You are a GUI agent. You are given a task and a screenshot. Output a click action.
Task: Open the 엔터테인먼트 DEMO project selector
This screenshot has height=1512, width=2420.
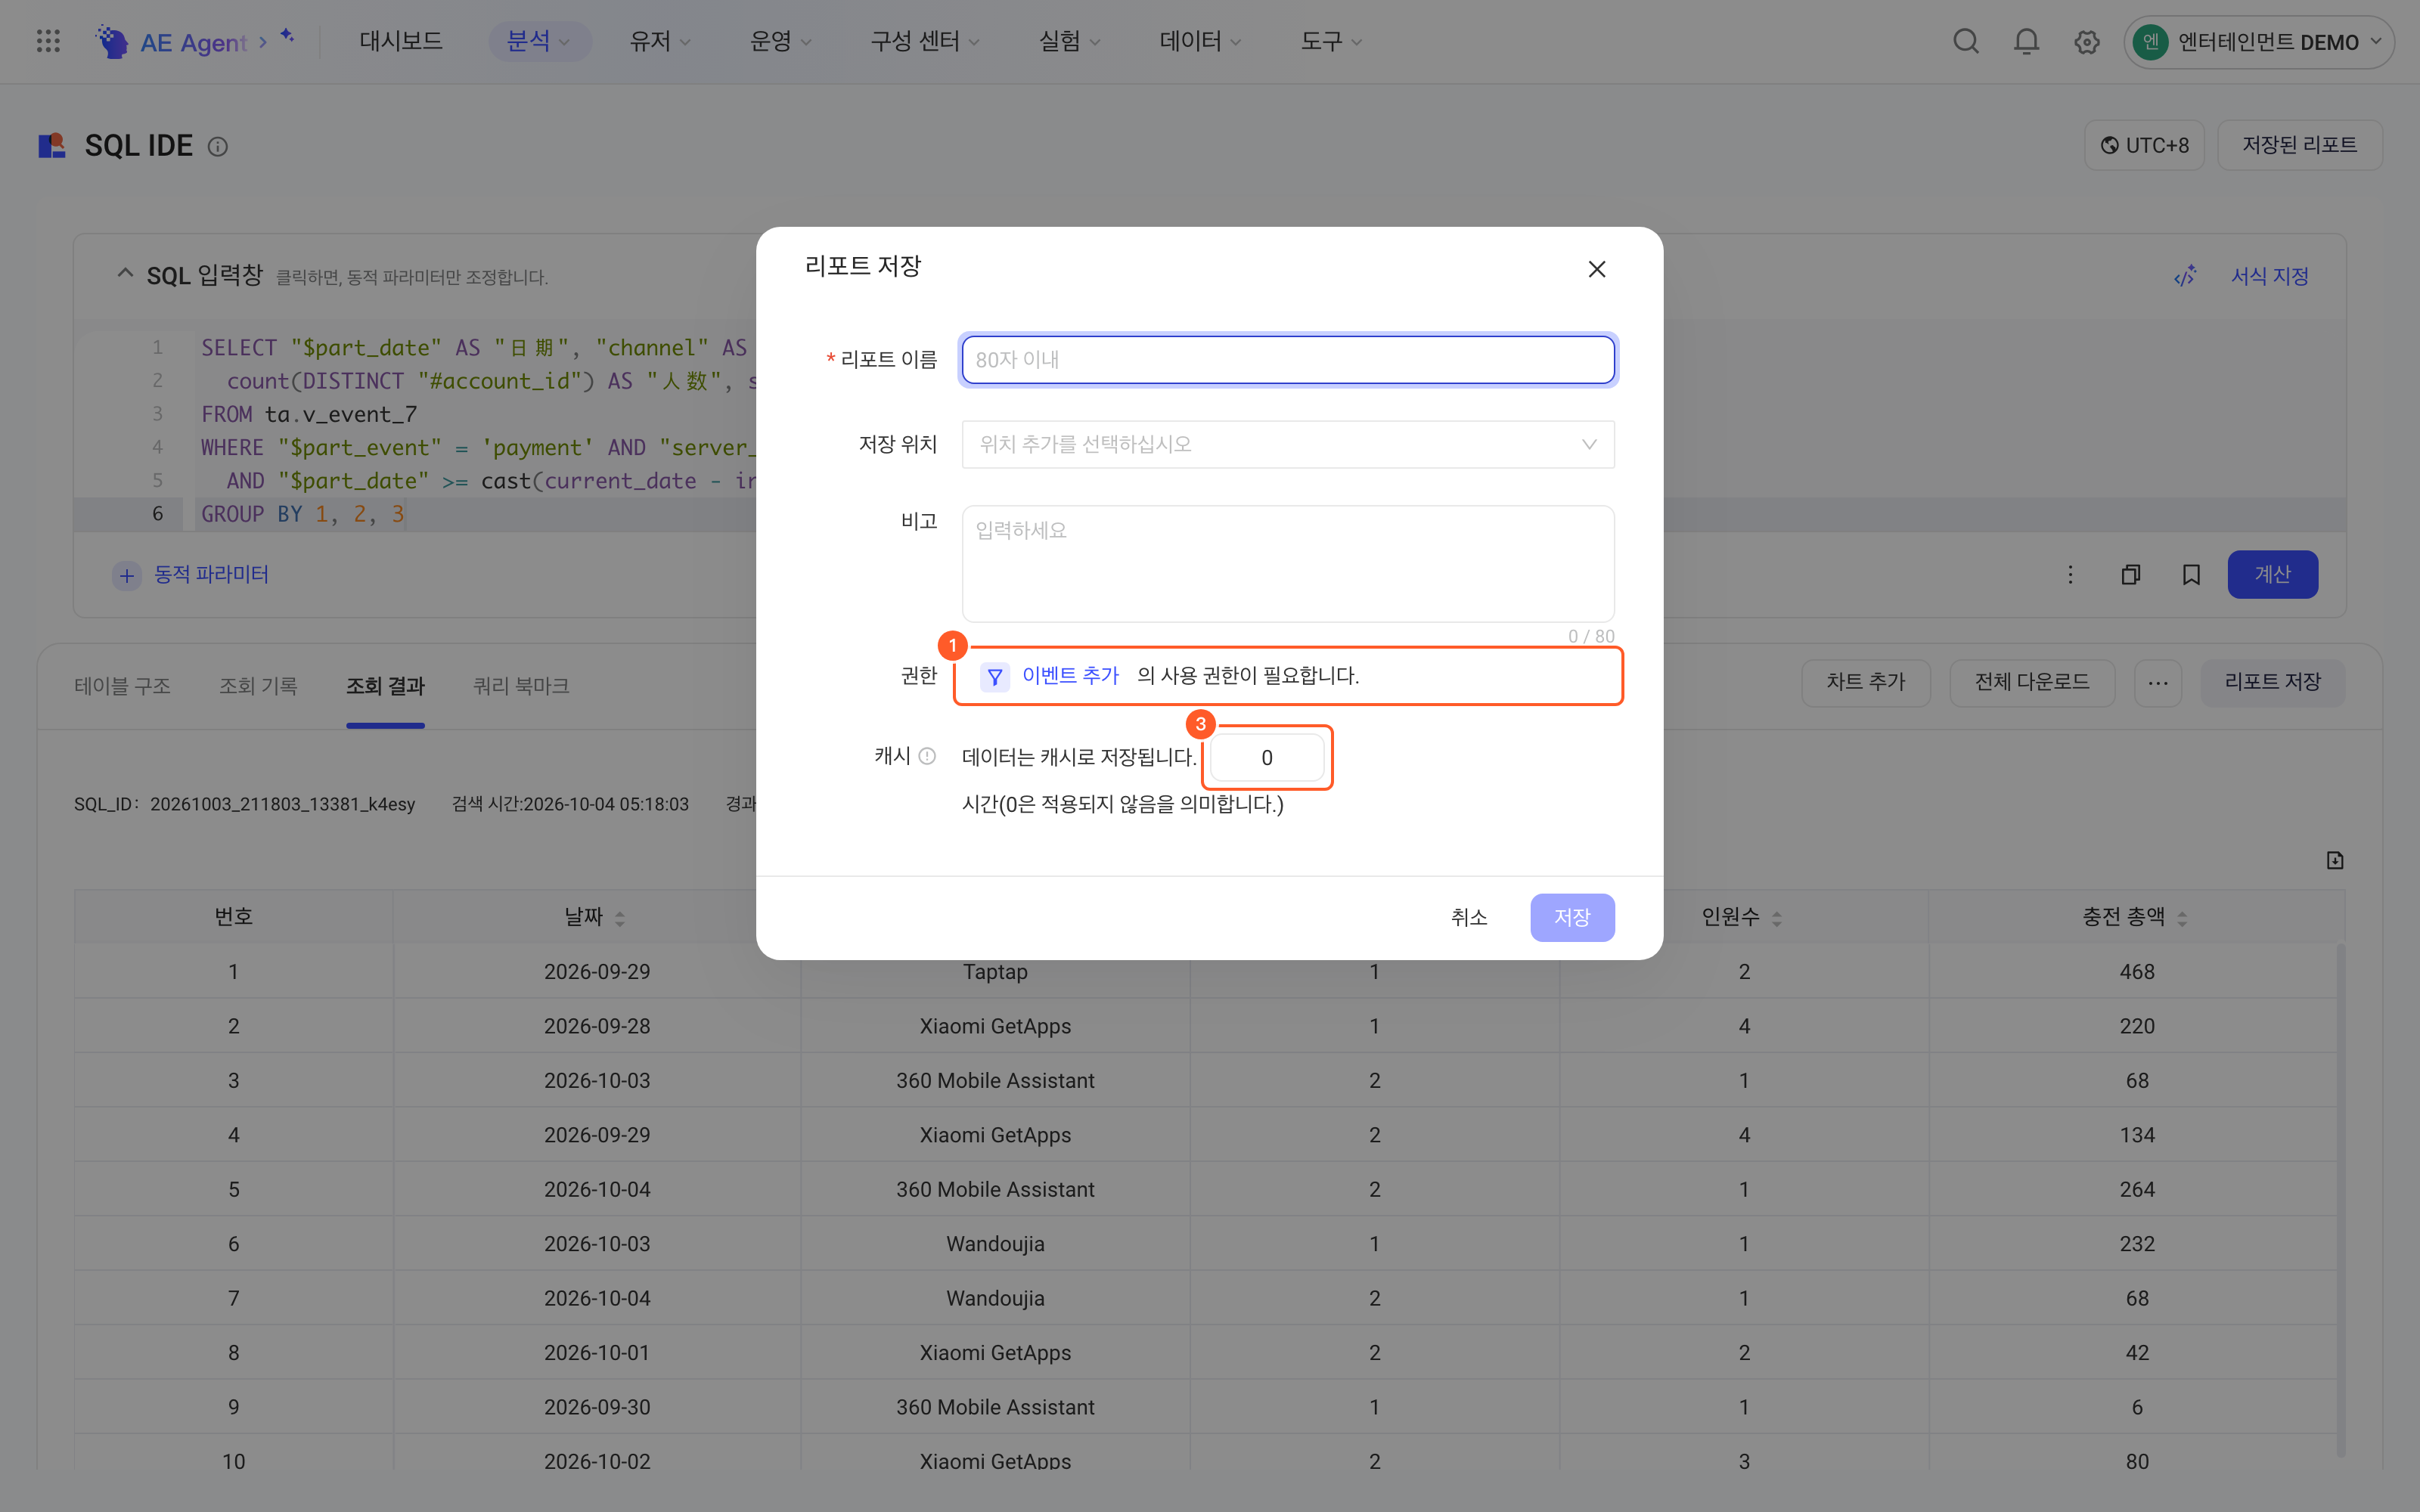click(x=2259, y=42)
